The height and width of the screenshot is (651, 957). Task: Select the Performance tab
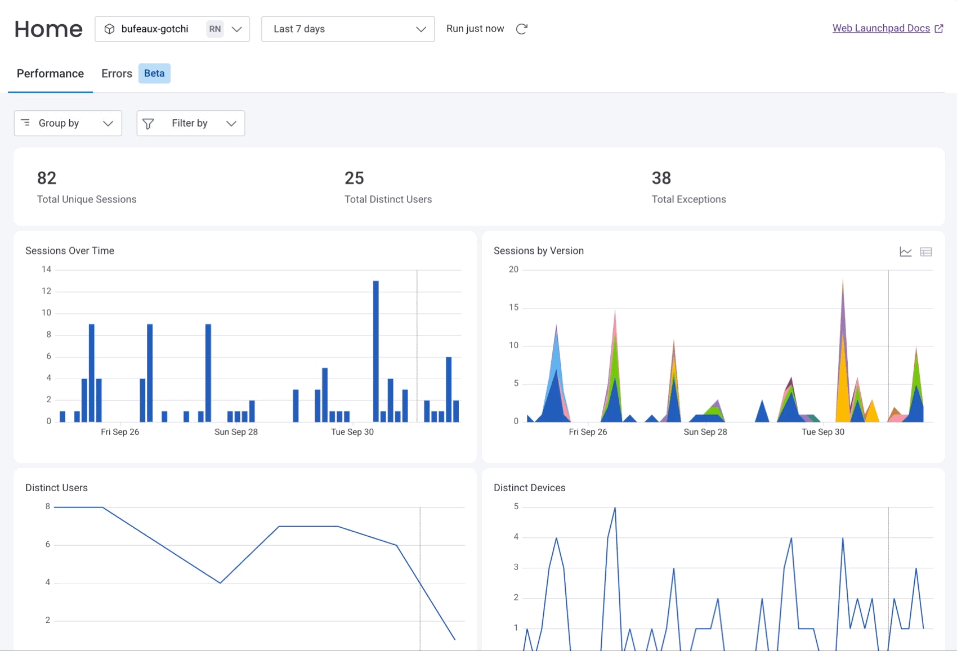(50, 74)
